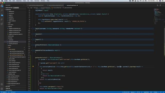Open Explorer panel More Actions ellipsis

tap(24, 5)
